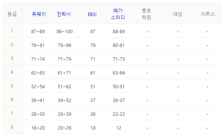Viewport: 222px width, 134px height.
Task: Click the grade 6 row label
Action: [12, 100]
